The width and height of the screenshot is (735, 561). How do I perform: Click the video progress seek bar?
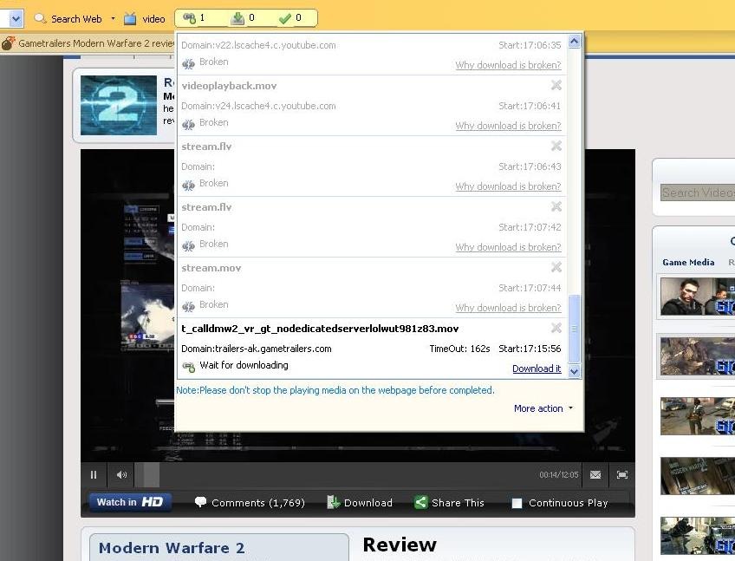coord(335,475)
